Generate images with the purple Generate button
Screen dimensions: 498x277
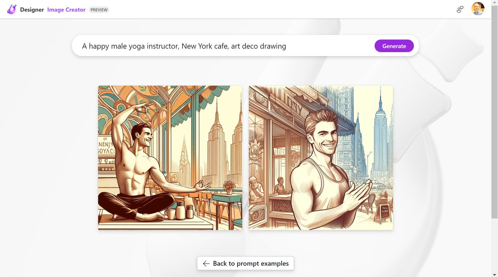tap(394, 46)
